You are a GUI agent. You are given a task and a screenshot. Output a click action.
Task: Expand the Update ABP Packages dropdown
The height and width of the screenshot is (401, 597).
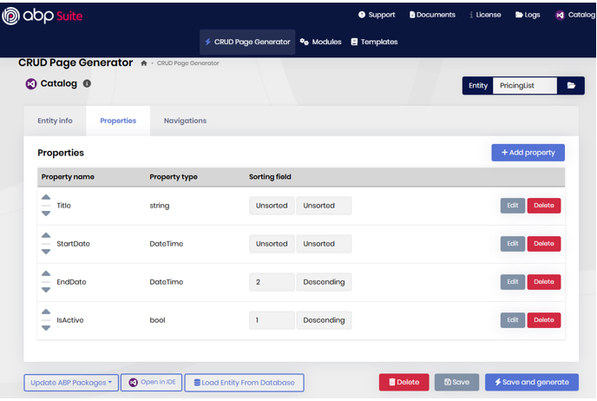[71, 383]
